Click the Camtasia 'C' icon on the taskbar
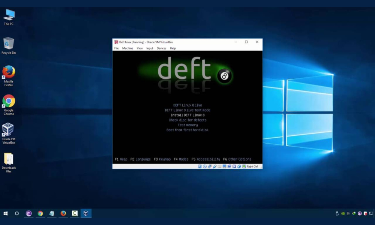This screenshot has width=375, height=225. [75, 213]
